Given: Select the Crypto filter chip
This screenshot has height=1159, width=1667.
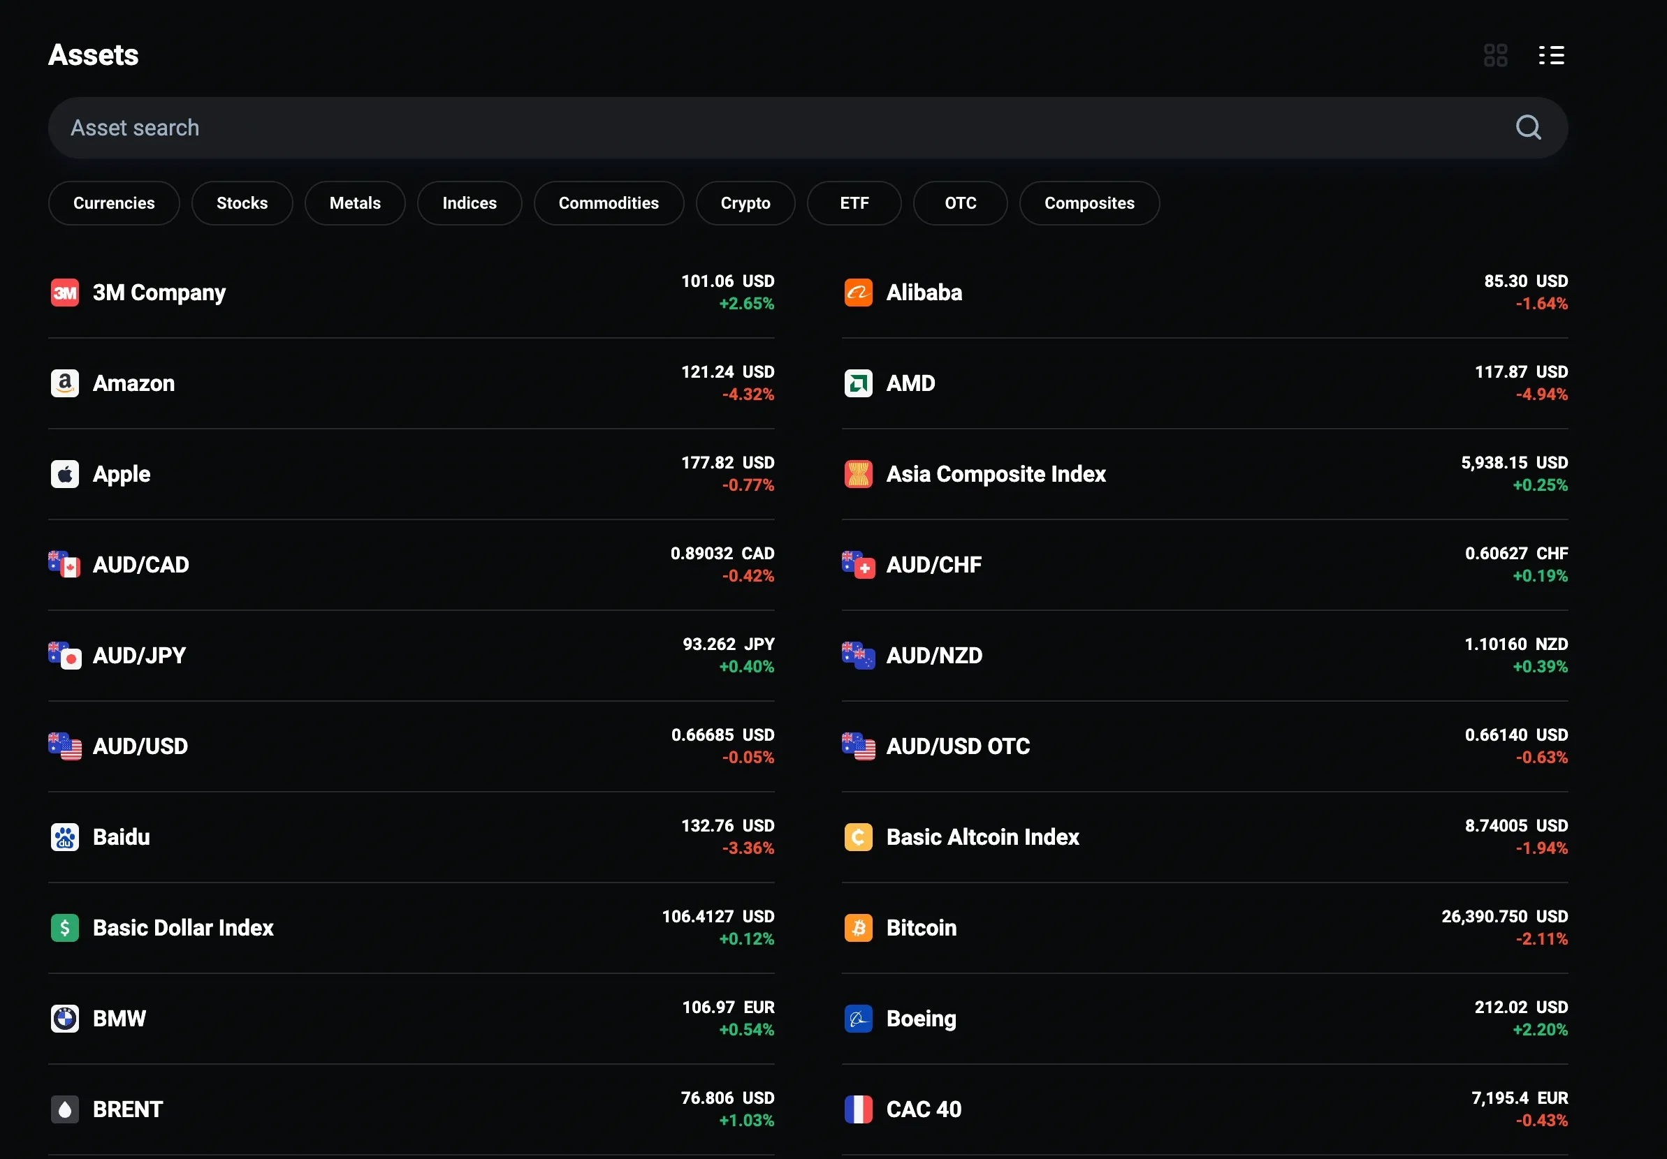Looking at the screenshot, I should pyautogui.click(x=745, y=203).
